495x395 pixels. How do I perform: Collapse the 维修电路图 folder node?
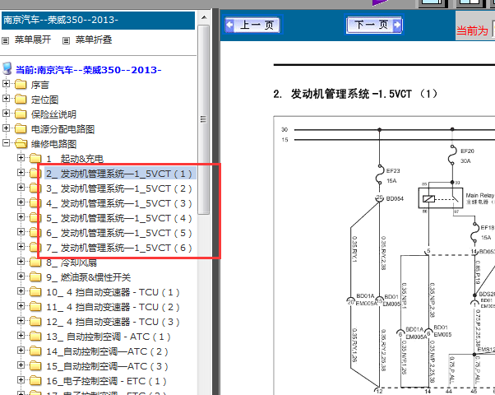pos(6,143)
